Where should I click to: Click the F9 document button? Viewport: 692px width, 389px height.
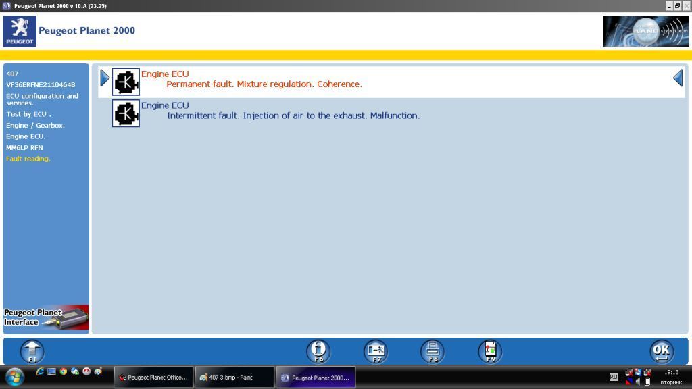point(491,351)
